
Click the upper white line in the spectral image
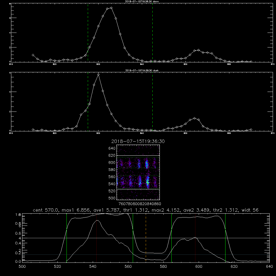coord(138,156)
